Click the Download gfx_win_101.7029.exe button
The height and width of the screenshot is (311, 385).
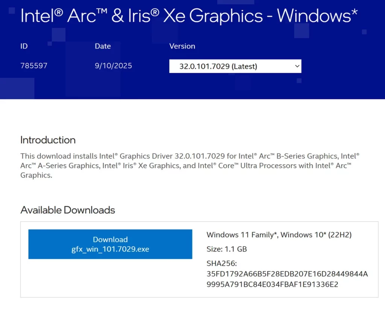point(110,244)
